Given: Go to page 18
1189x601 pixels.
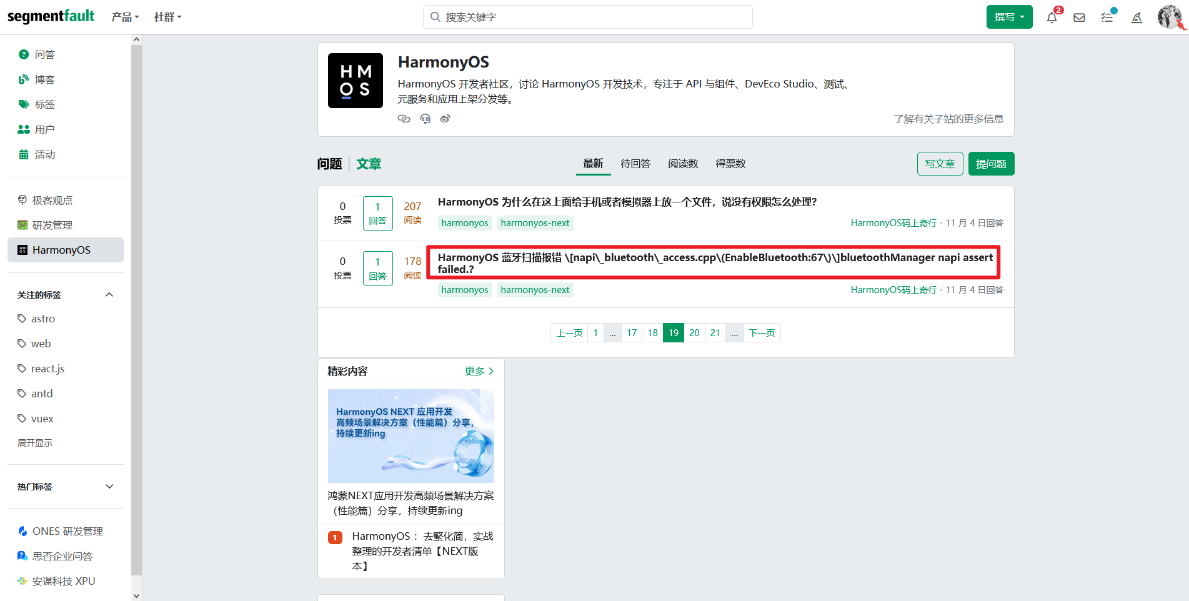Looking at the screenshot, I should click(x=652, y=333).
